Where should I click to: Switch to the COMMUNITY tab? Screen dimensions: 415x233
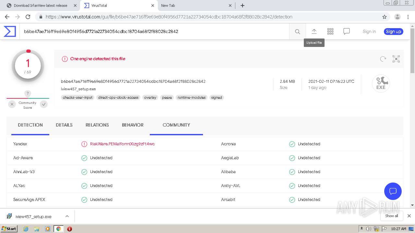point(176,125)
